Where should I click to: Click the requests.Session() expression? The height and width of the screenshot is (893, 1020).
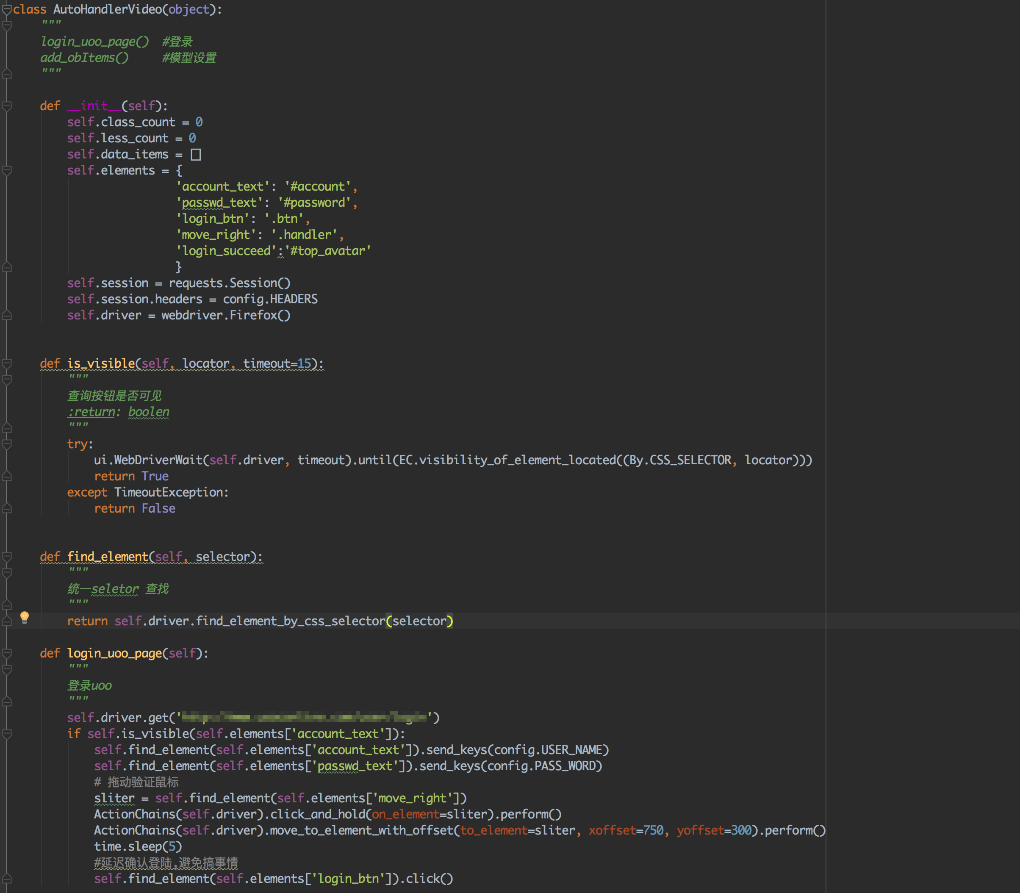click(x=229, y=283)
